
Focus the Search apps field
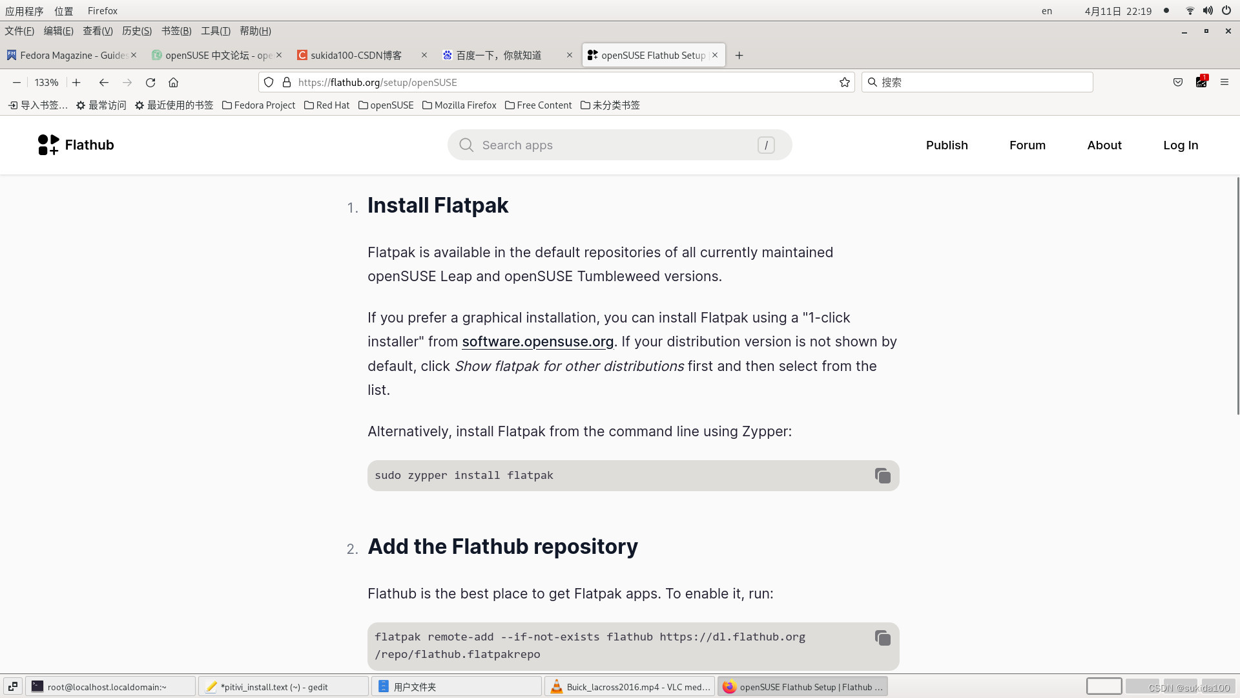point(619,145)
